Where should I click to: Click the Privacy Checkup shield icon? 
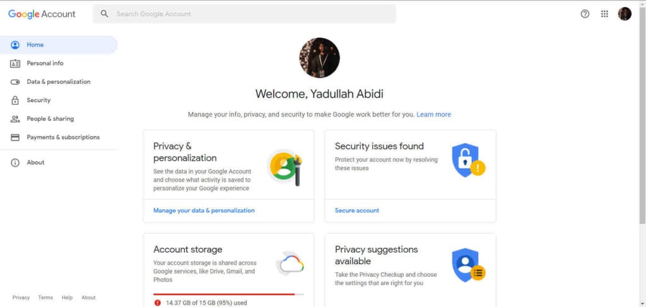pyautogui.click(x=469, y=265)
